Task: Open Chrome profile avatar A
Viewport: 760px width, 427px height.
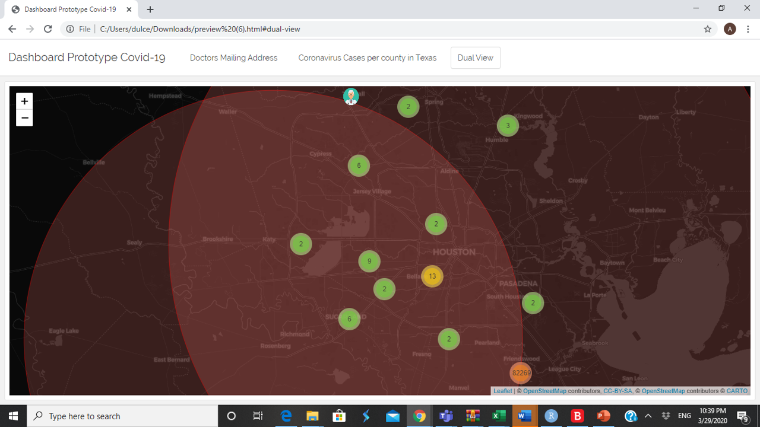Action: [730, 29]
